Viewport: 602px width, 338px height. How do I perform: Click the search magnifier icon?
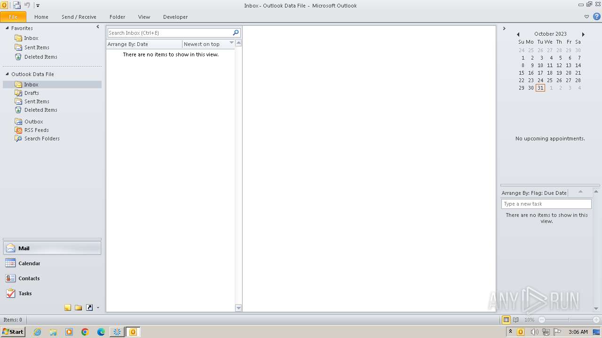click(236, 32)
